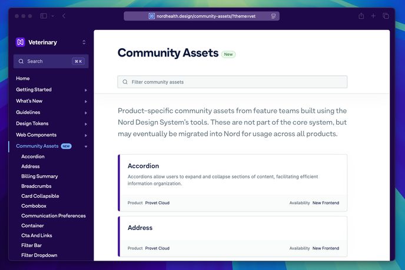The width and height of the screenshot is (405, 270).
Task: Open the Accordion card heading
Action: [x=144, y=166]
